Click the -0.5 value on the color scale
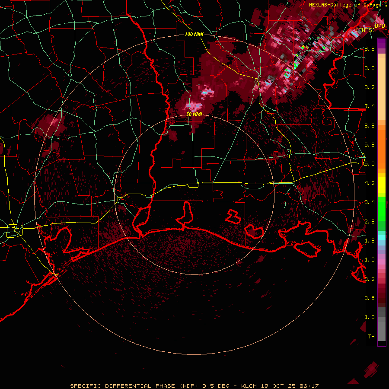 368,298
